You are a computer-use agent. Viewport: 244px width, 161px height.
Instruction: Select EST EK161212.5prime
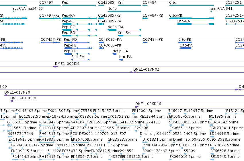click(x=138, y=157)
